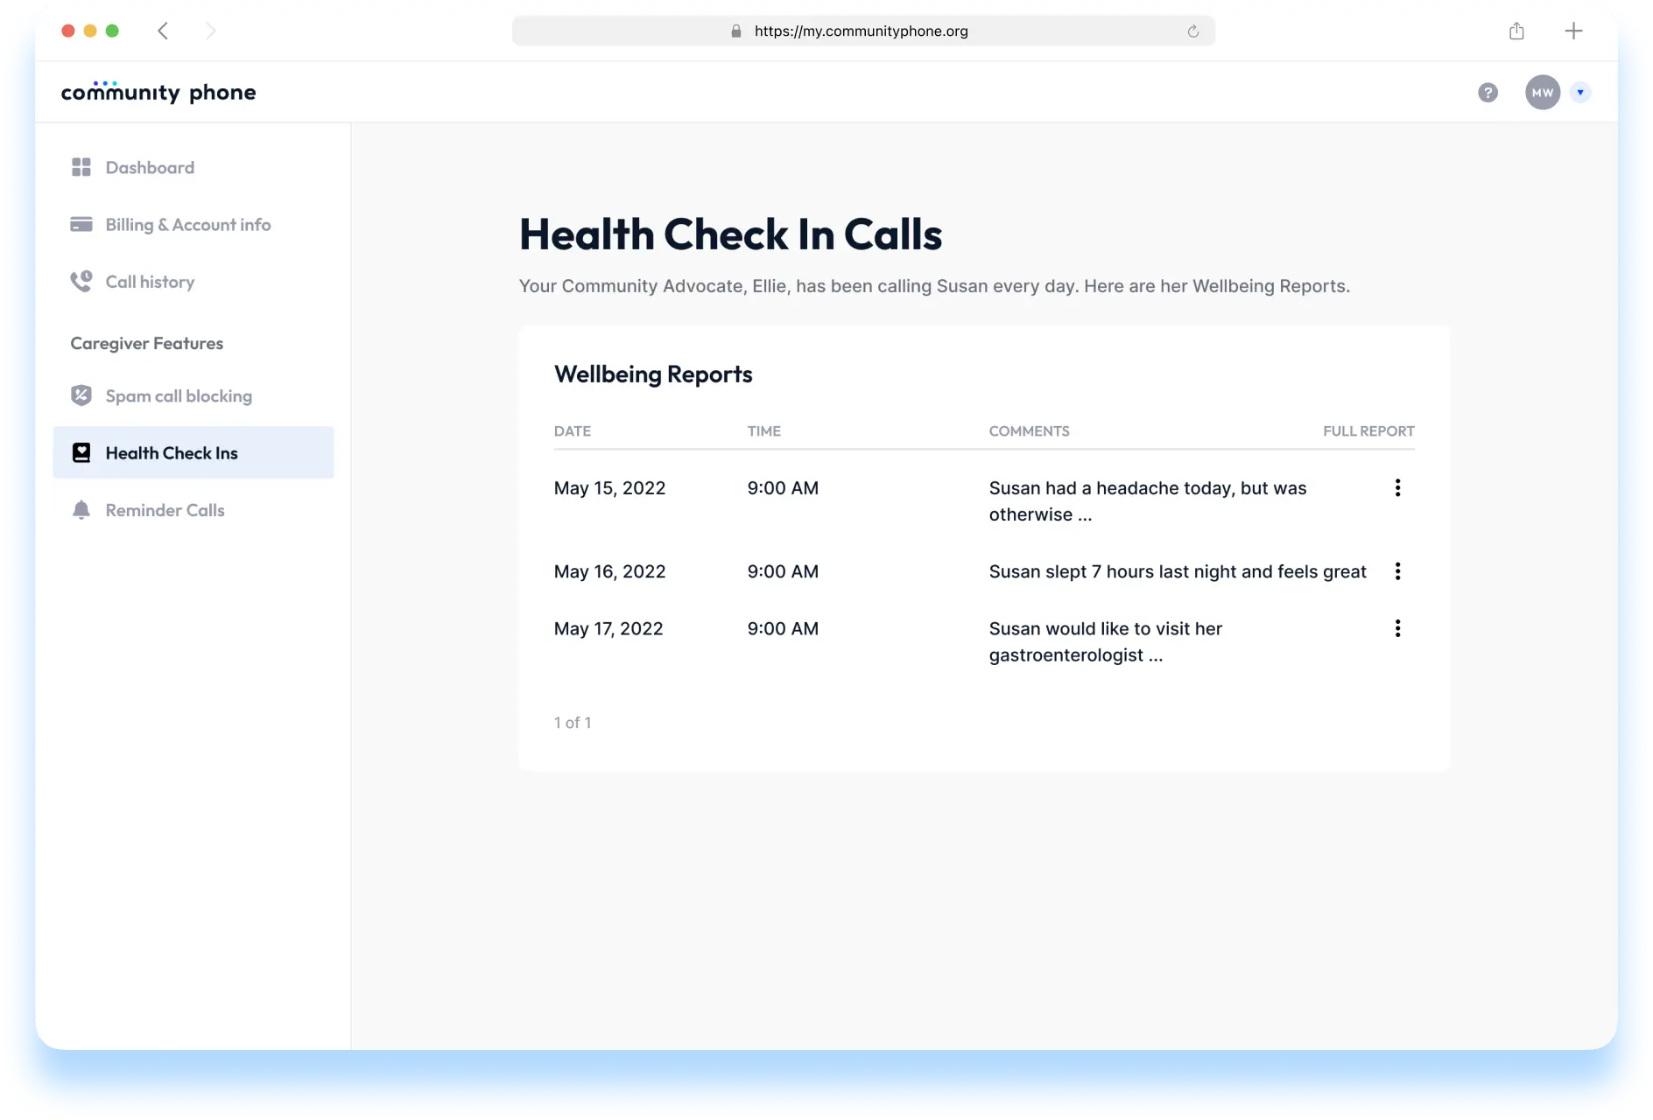This screenshot has height=1120, width=1653.
Task: Open Reminder Calls from sidebar
Action: click(x=165, y=510)
